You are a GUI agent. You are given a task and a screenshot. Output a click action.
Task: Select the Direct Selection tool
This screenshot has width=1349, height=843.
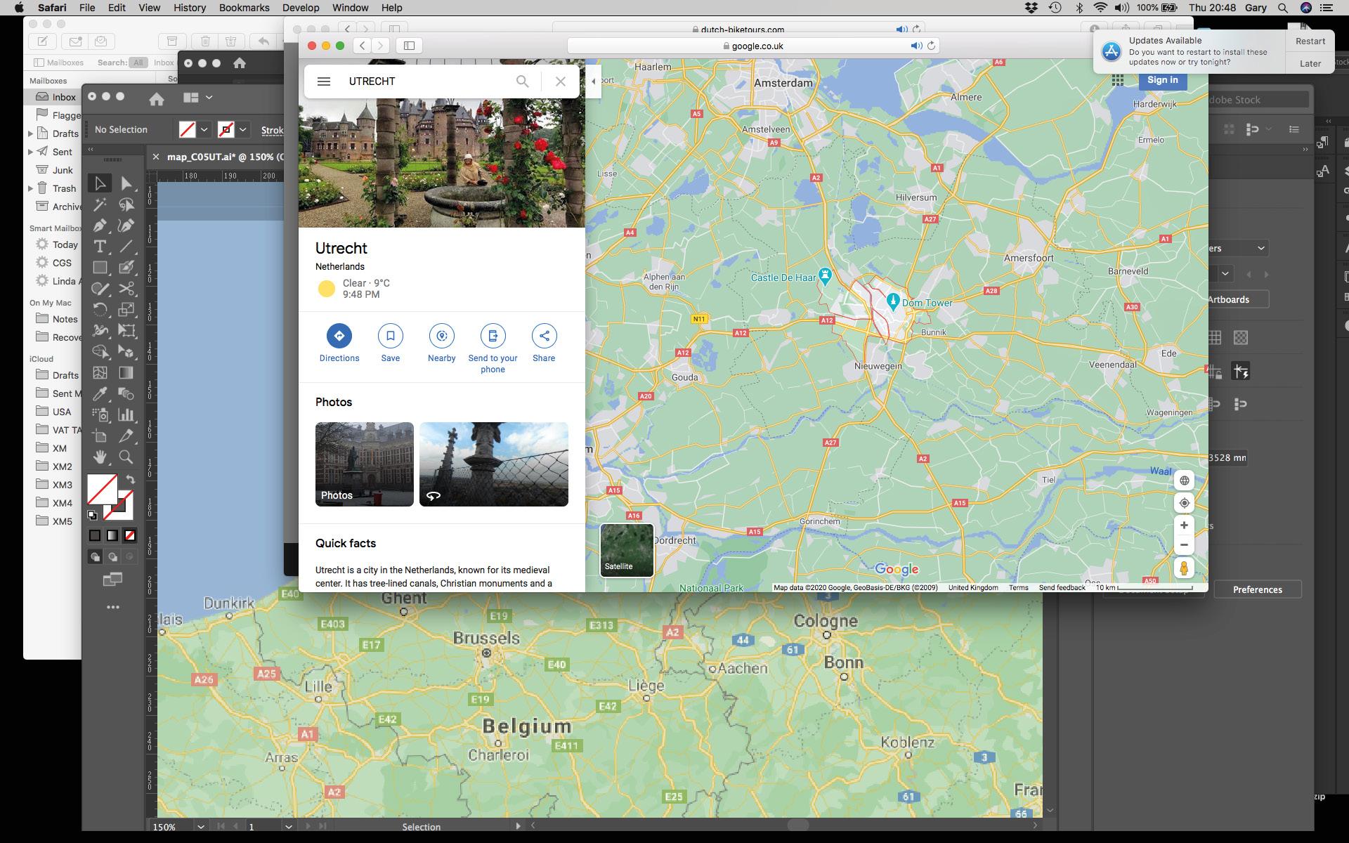pyautogui.click(x=126, y=183)
